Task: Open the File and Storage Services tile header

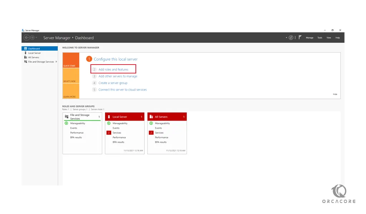Action: [x=83, y=117]
